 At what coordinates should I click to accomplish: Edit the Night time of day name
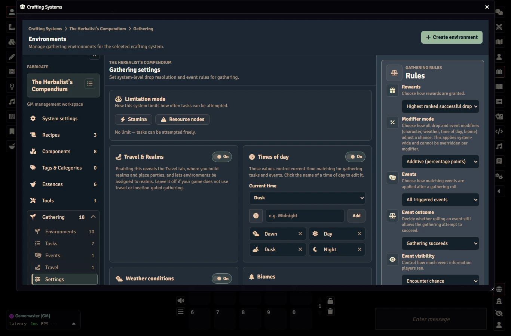coord(330,249)
